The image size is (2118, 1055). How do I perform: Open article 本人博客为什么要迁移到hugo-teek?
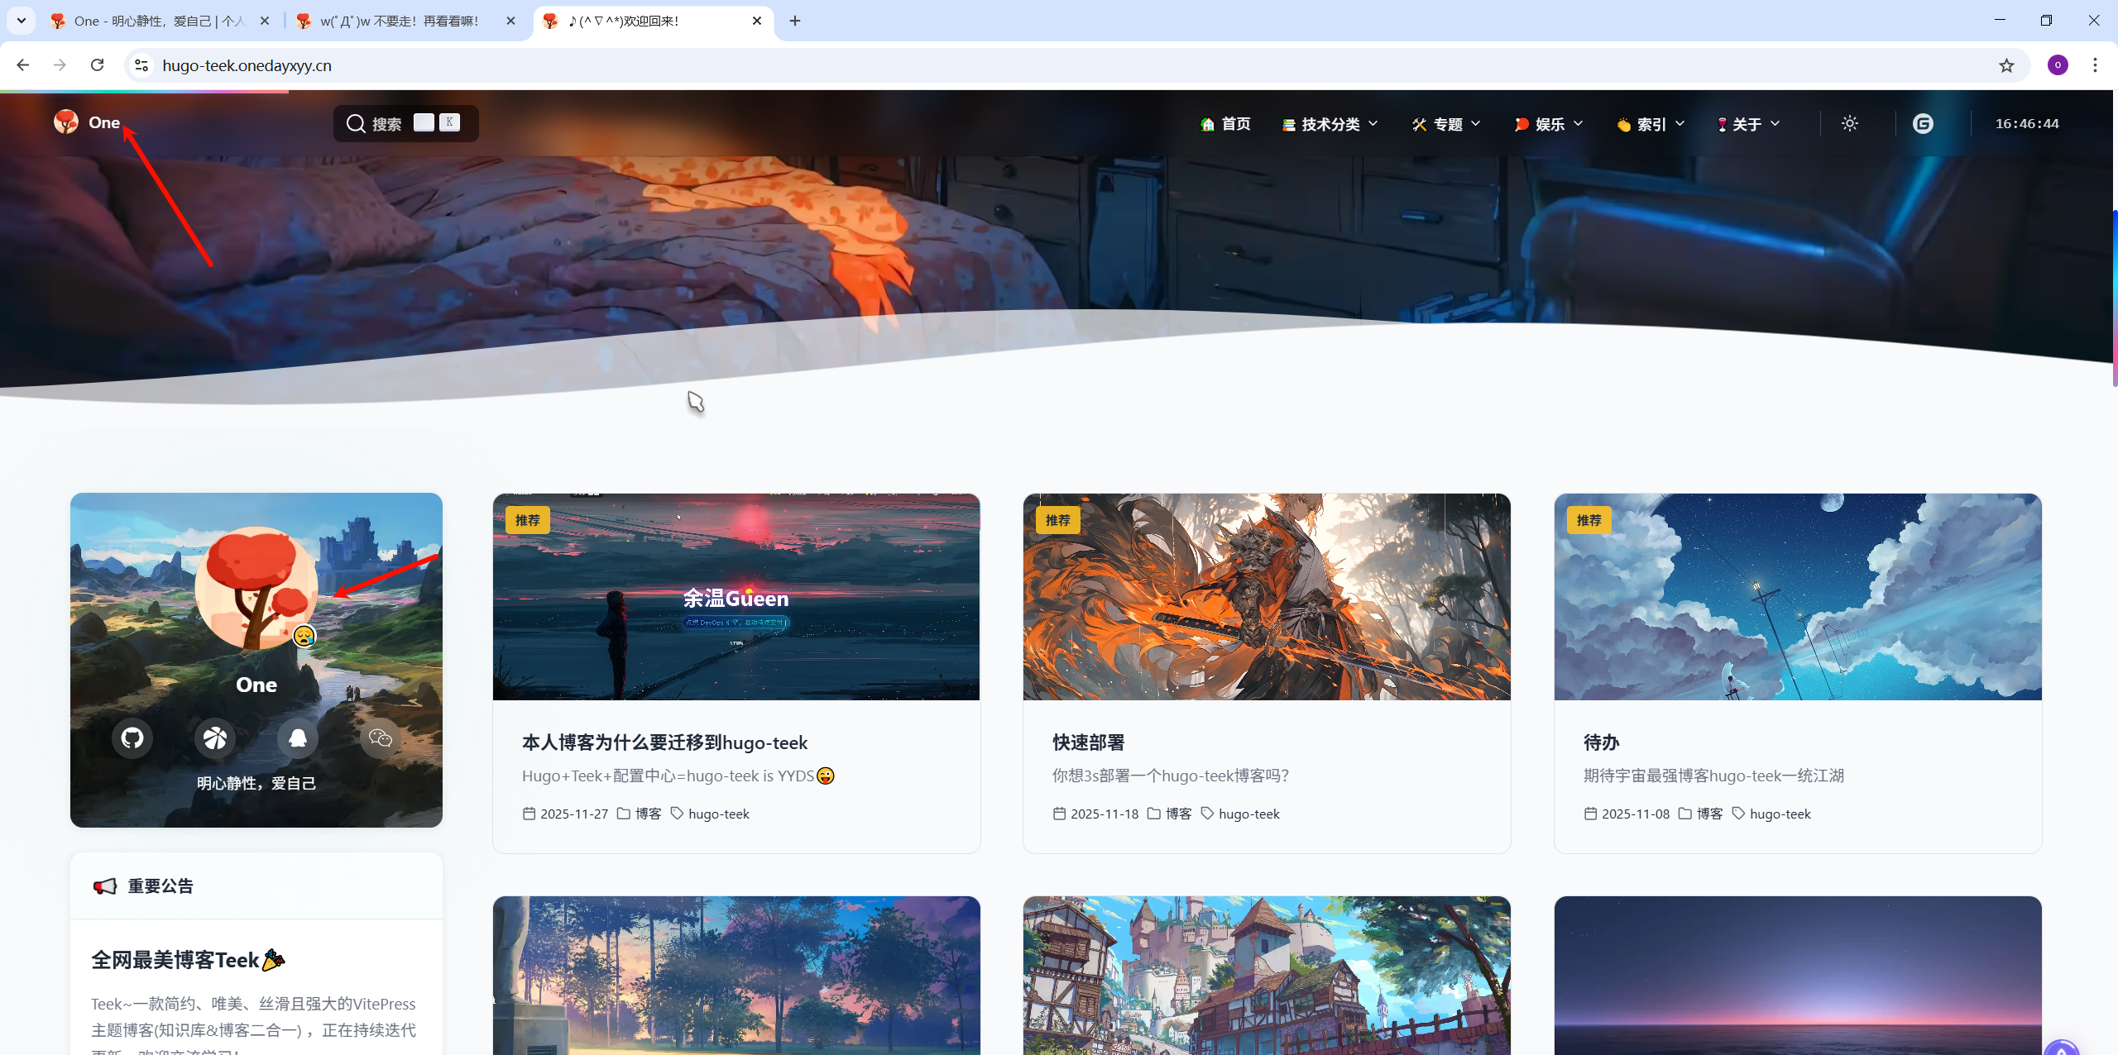664,742
